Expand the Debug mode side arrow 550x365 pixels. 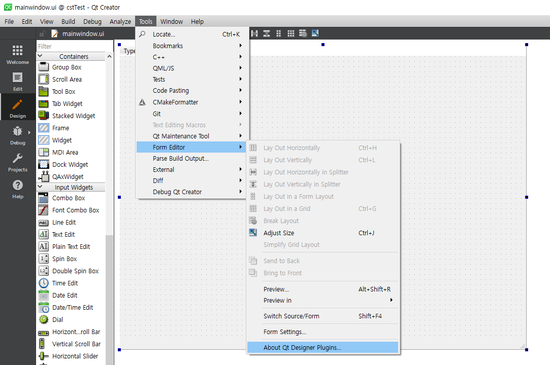coord(29,132)
